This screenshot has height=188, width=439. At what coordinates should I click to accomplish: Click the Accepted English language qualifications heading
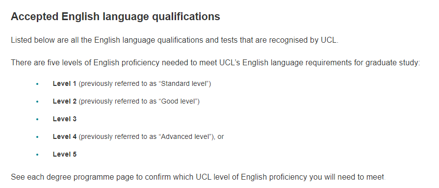coord(115,17)
